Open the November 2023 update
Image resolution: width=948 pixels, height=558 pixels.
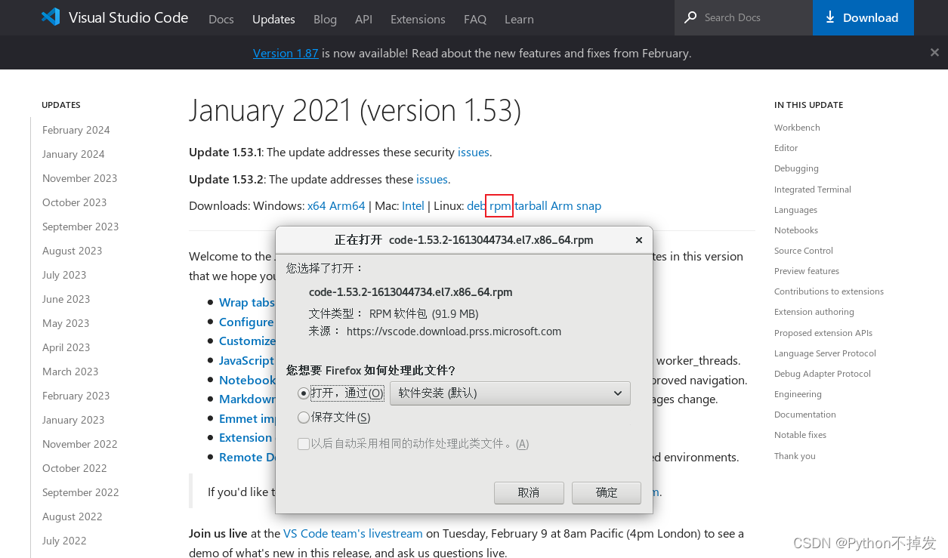click(x=80, y=178)
